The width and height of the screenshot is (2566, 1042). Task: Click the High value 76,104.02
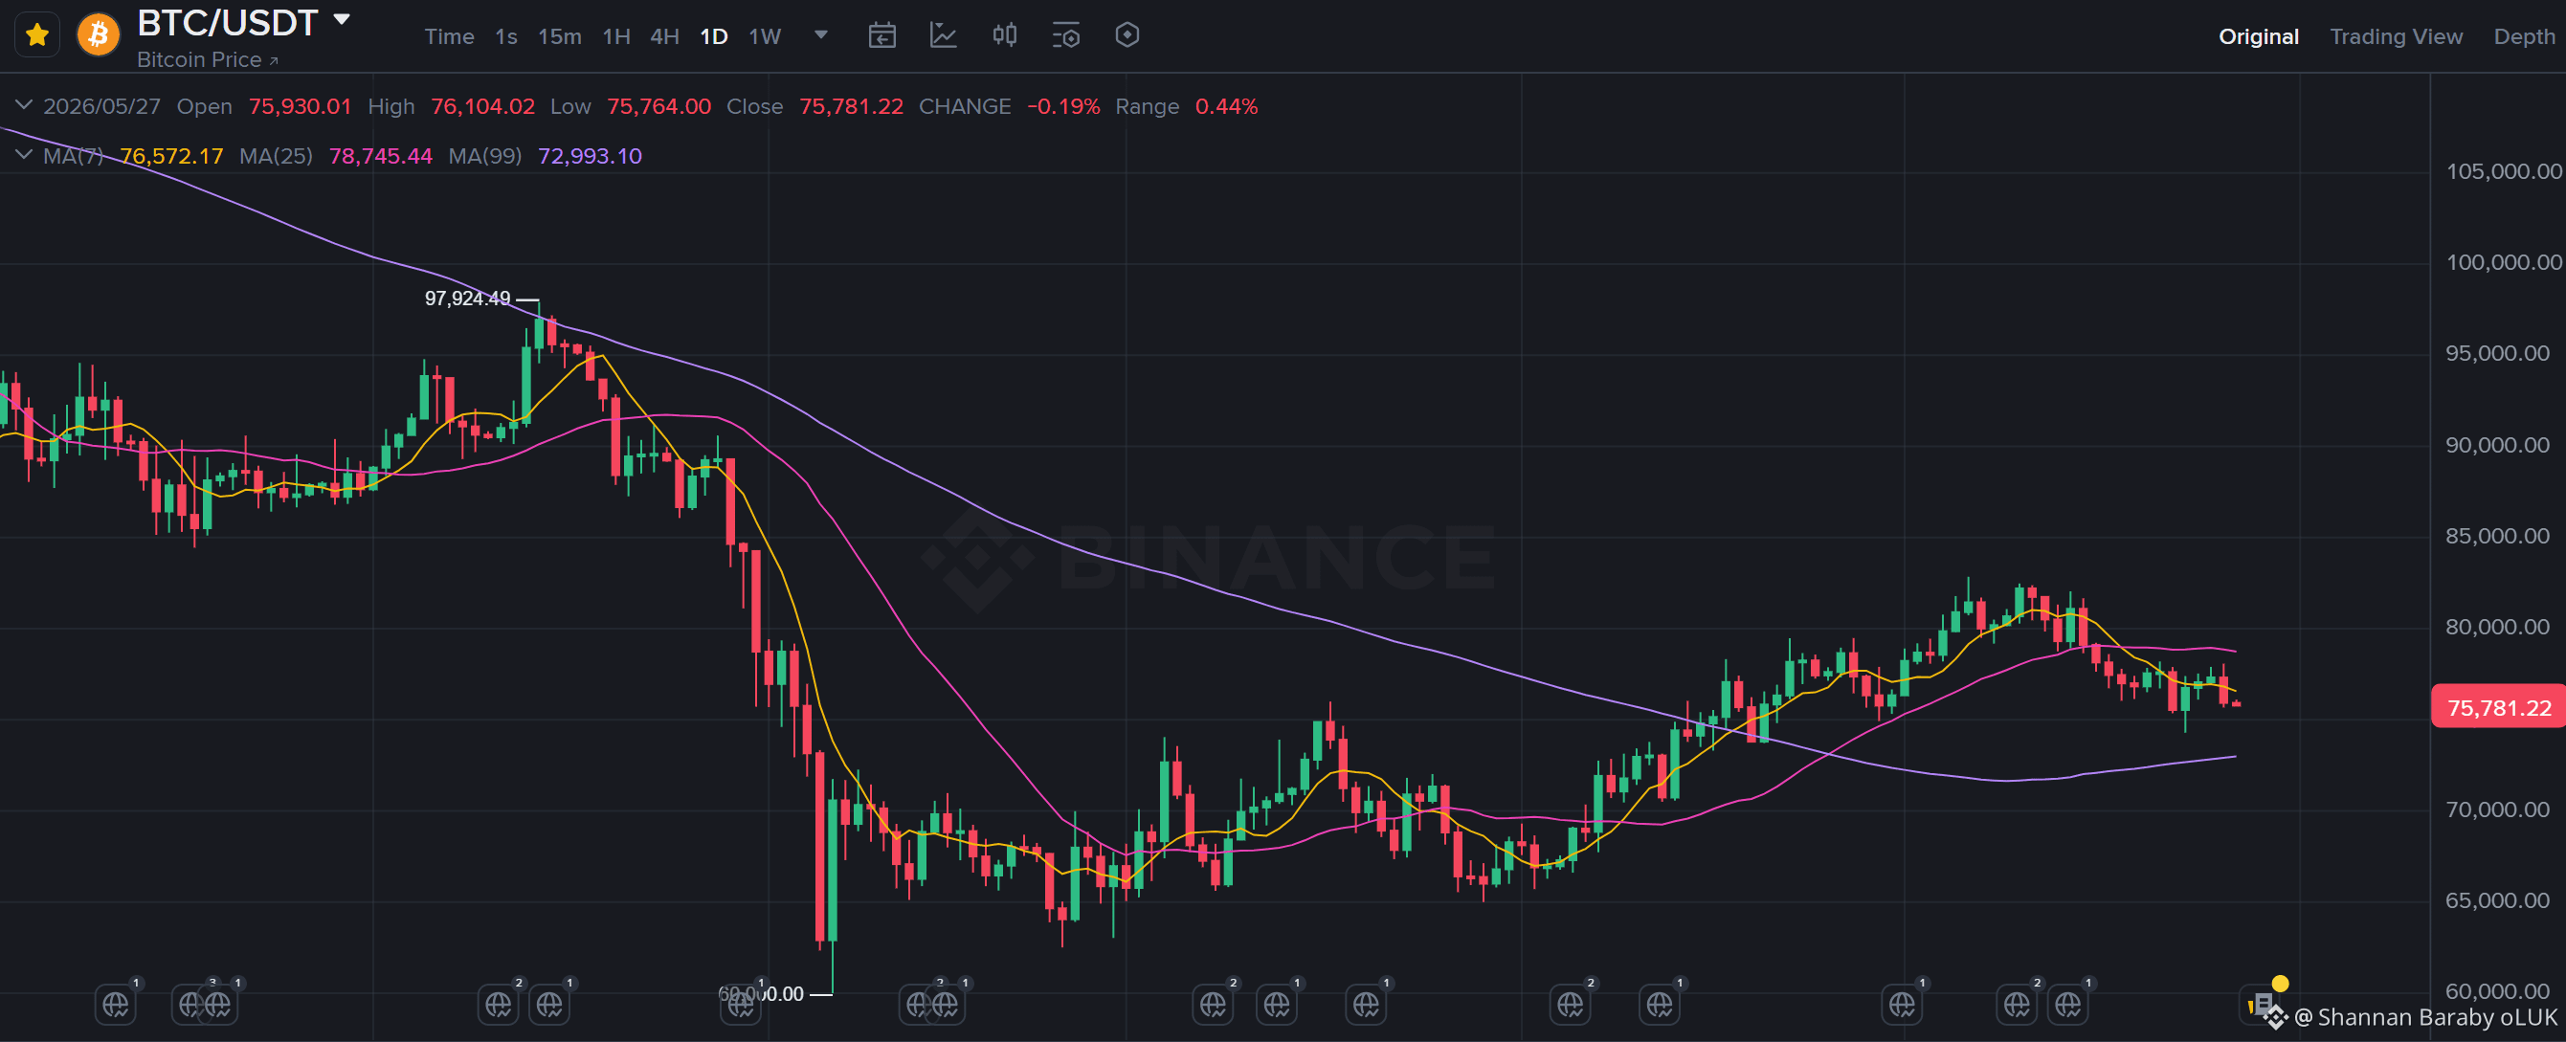(x=482, y=106)
